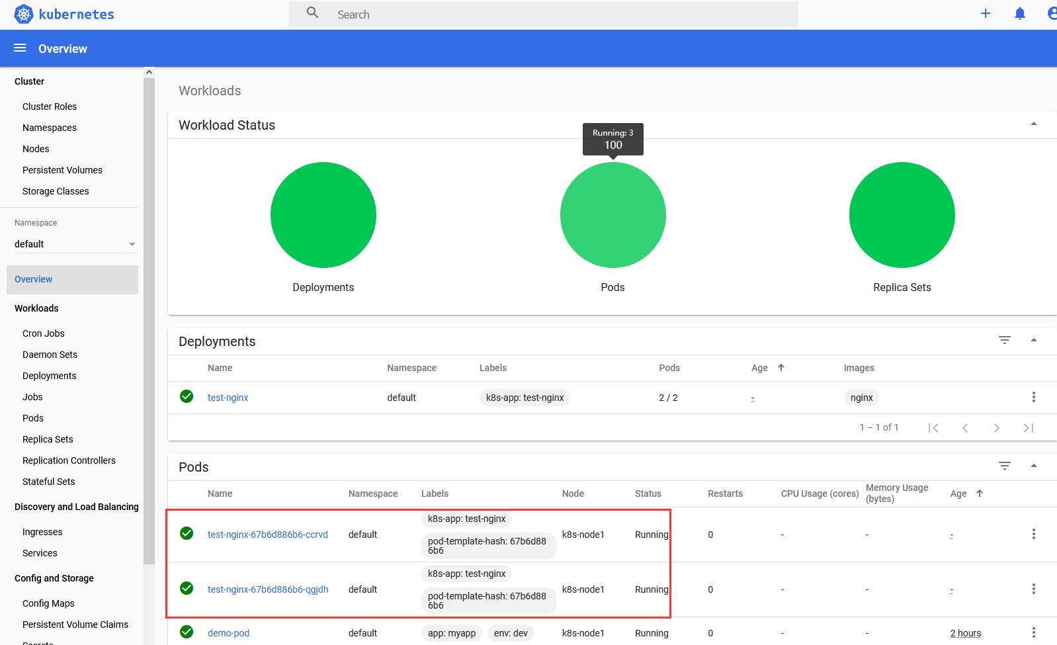Open Replica Sets in sidebar
This screenshot has height=645, width=1057.
[48, 439]
